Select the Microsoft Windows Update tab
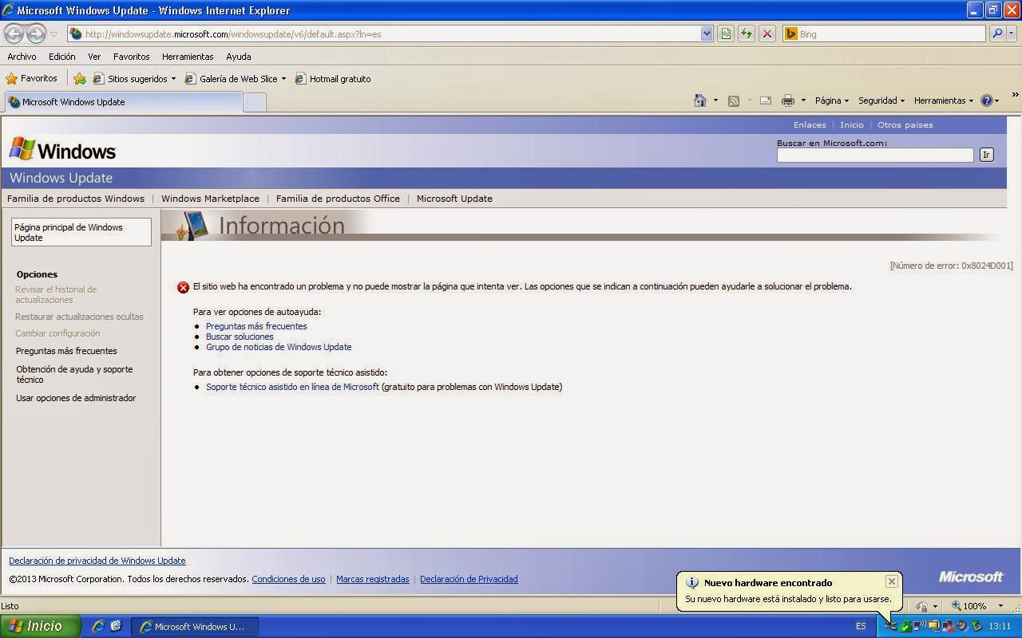 [x=122, y=102]
